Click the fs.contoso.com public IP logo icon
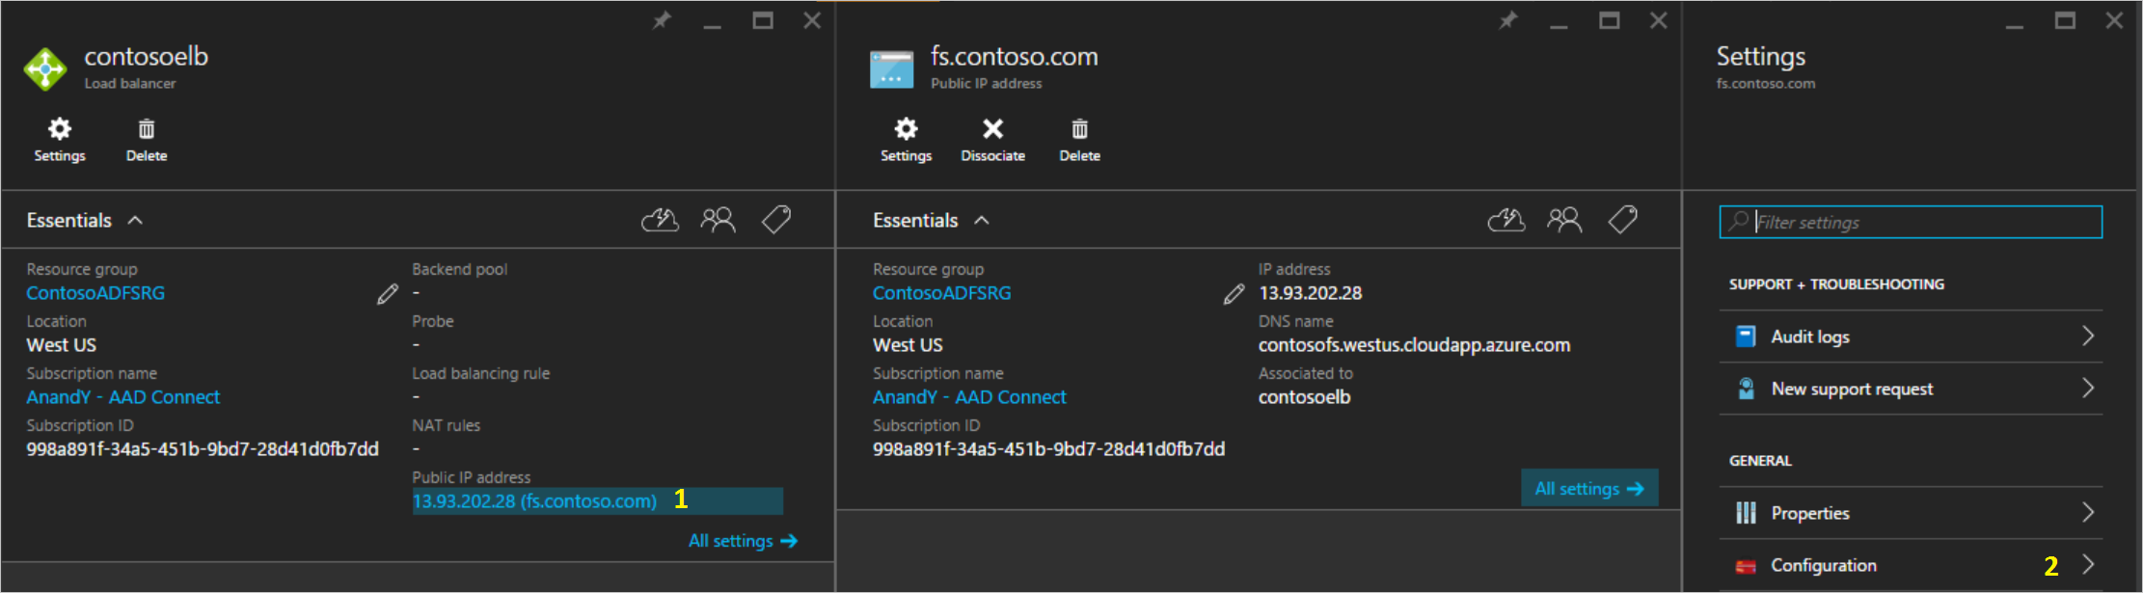This screenshot has width=2143, height=593. coord(891,69)
